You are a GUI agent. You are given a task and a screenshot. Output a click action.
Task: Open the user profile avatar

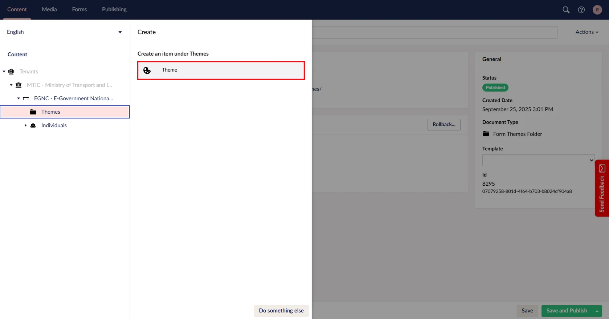coord(597,10)
